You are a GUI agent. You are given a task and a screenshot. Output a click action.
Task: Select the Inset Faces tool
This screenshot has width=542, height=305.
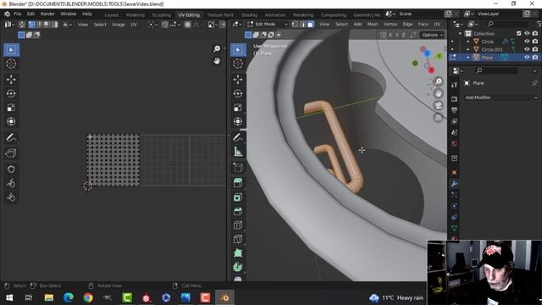pos(238,197)
